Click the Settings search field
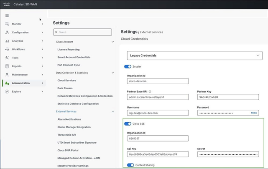Screen dimensions: 268x169 click(82, 32)
